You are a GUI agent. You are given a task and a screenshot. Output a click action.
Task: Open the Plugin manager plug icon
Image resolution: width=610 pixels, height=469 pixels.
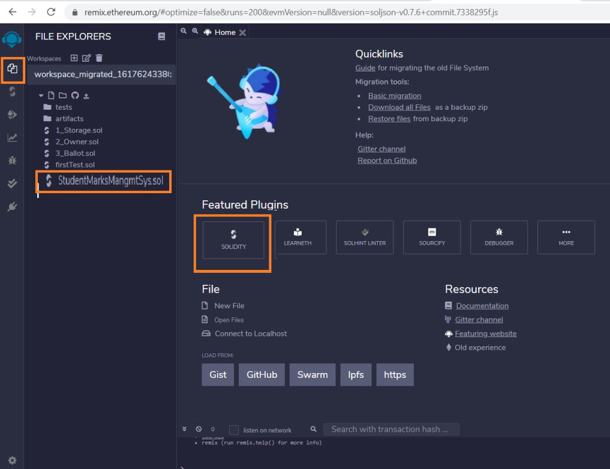coord(13,206)
